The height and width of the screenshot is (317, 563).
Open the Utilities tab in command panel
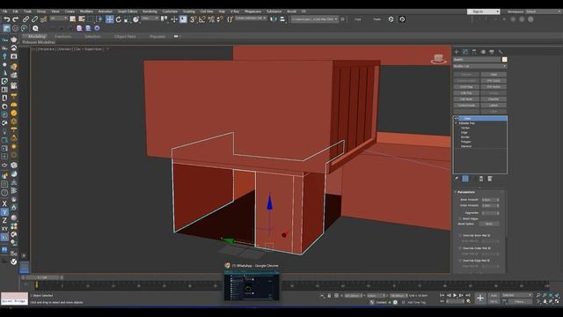[501, 52]
